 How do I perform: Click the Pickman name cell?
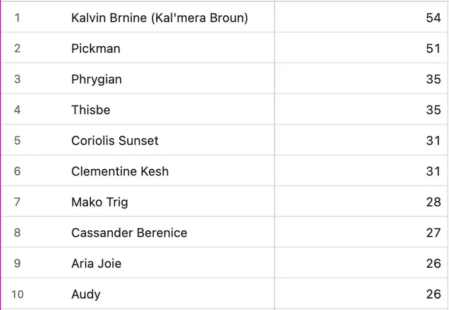coord(96,48)
